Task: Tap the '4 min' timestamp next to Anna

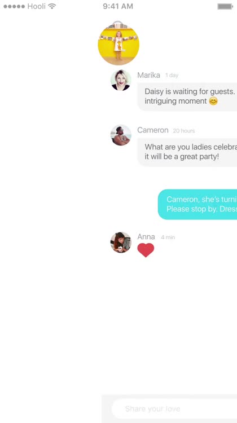Action: [x=168, y=237]
